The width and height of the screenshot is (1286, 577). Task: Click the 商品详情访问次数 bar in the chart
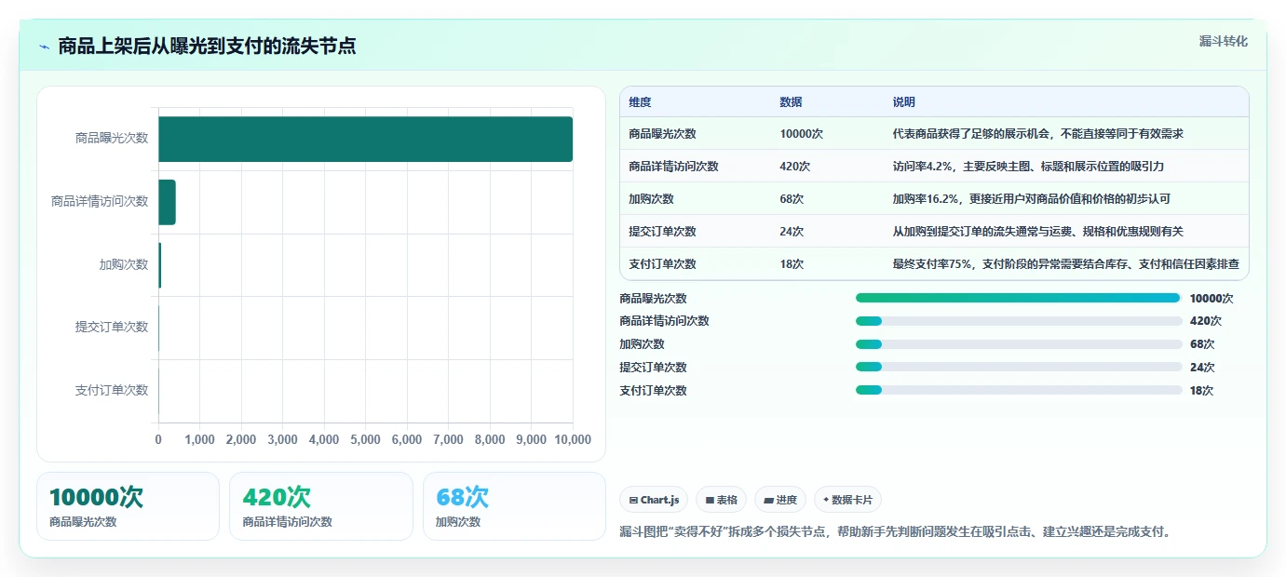[x=167, y=202]
